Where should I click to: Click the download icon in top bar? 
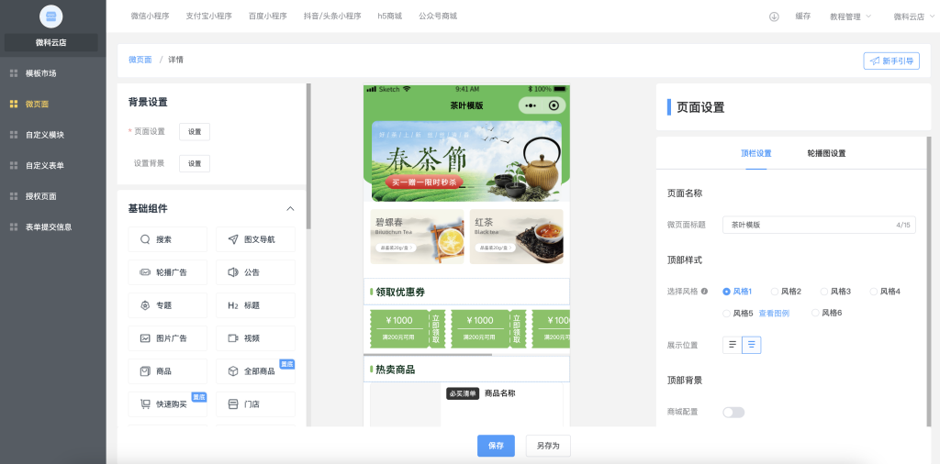coord(774,17)
